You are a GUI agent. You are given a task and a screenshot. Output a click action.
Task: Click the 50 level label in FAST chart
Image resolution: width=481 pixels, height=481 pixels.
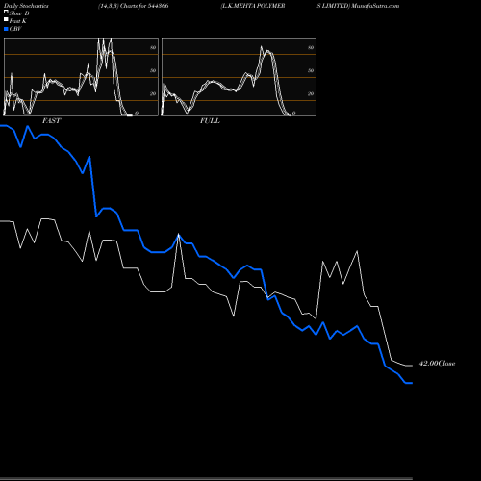pos(153,70)
